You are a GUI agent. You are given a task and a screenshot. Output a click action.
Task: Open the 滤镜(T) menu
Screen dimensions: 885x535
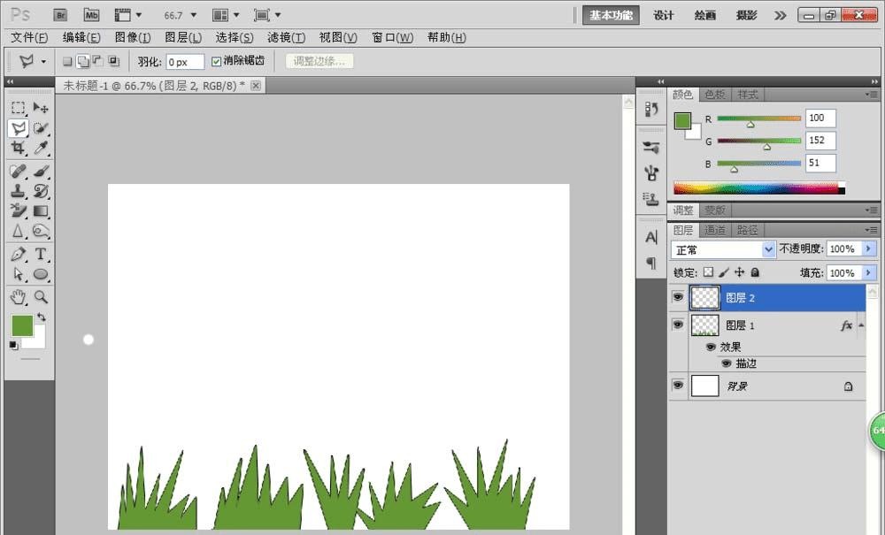point(286,37)
